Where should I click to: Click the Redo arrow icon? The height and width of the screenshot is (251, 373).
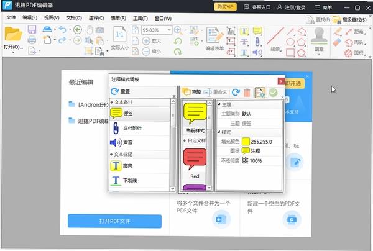62,40
